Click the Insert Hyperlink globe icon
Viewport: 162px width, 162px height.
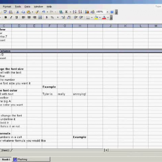pos(61,12)
